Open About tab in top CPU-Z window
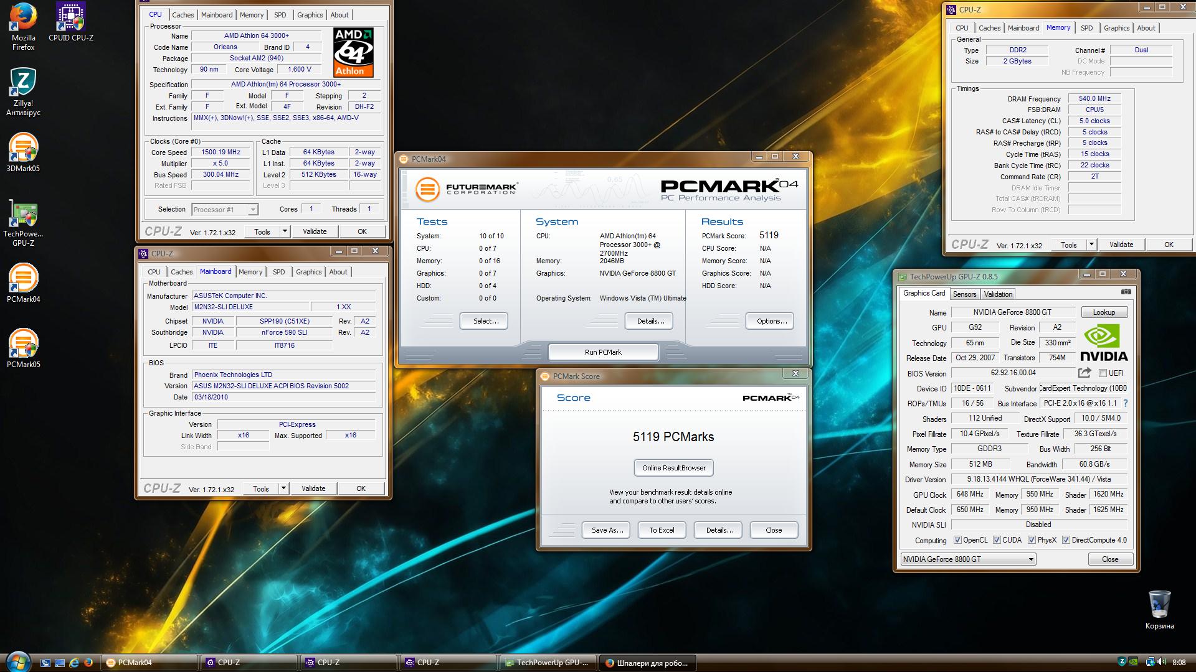1196x672 pixels. pos(339,15)
